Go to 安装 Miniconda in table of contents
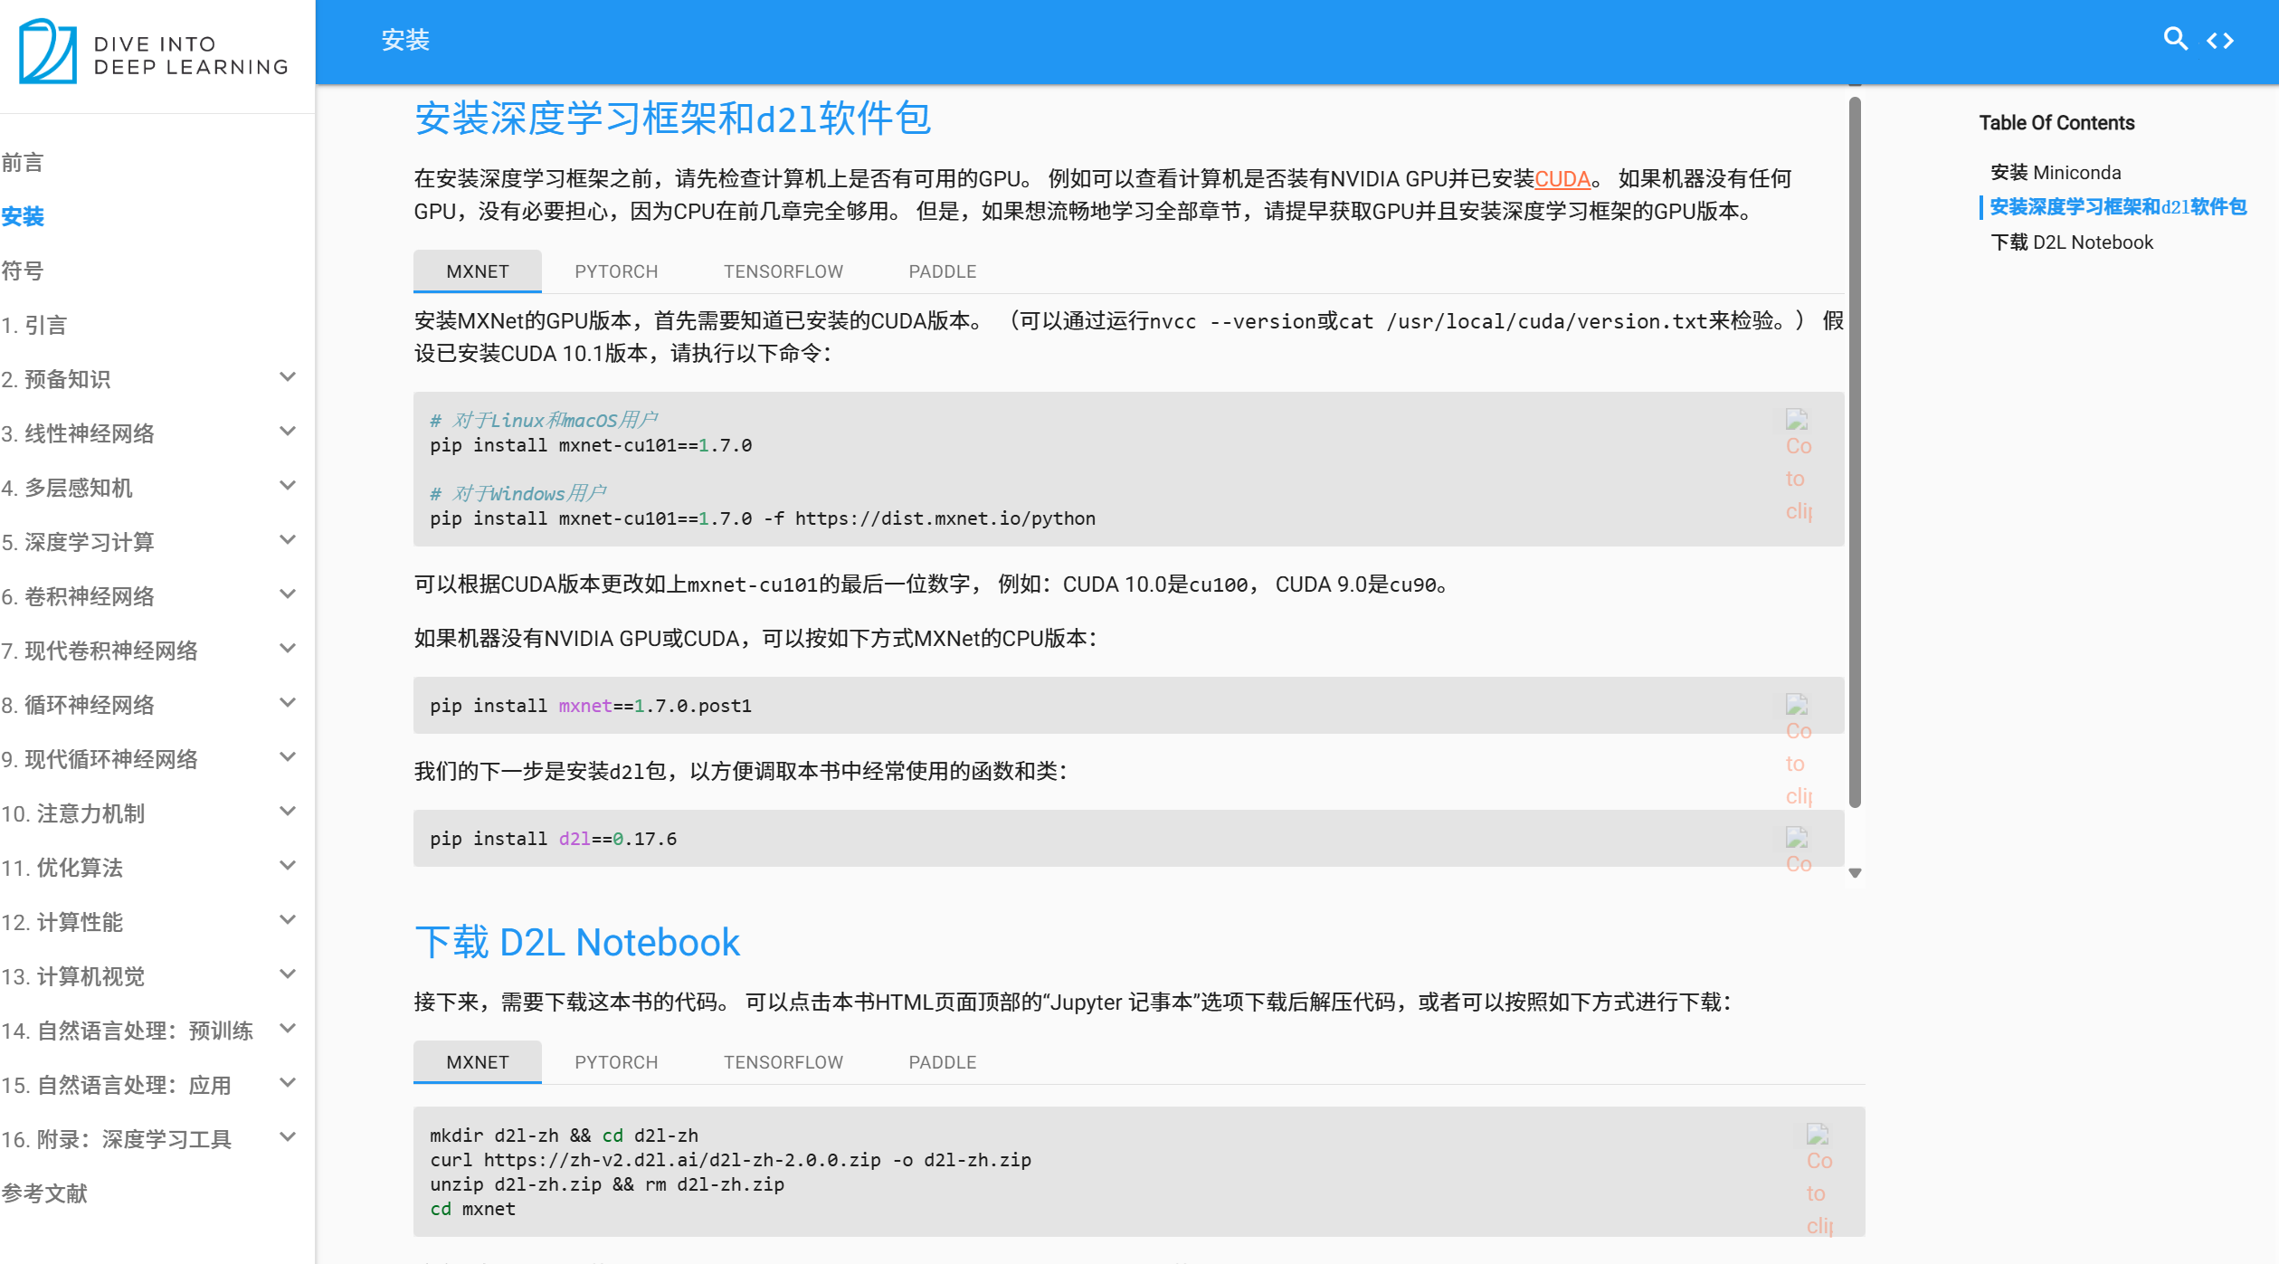 (x=2056, y=172)
